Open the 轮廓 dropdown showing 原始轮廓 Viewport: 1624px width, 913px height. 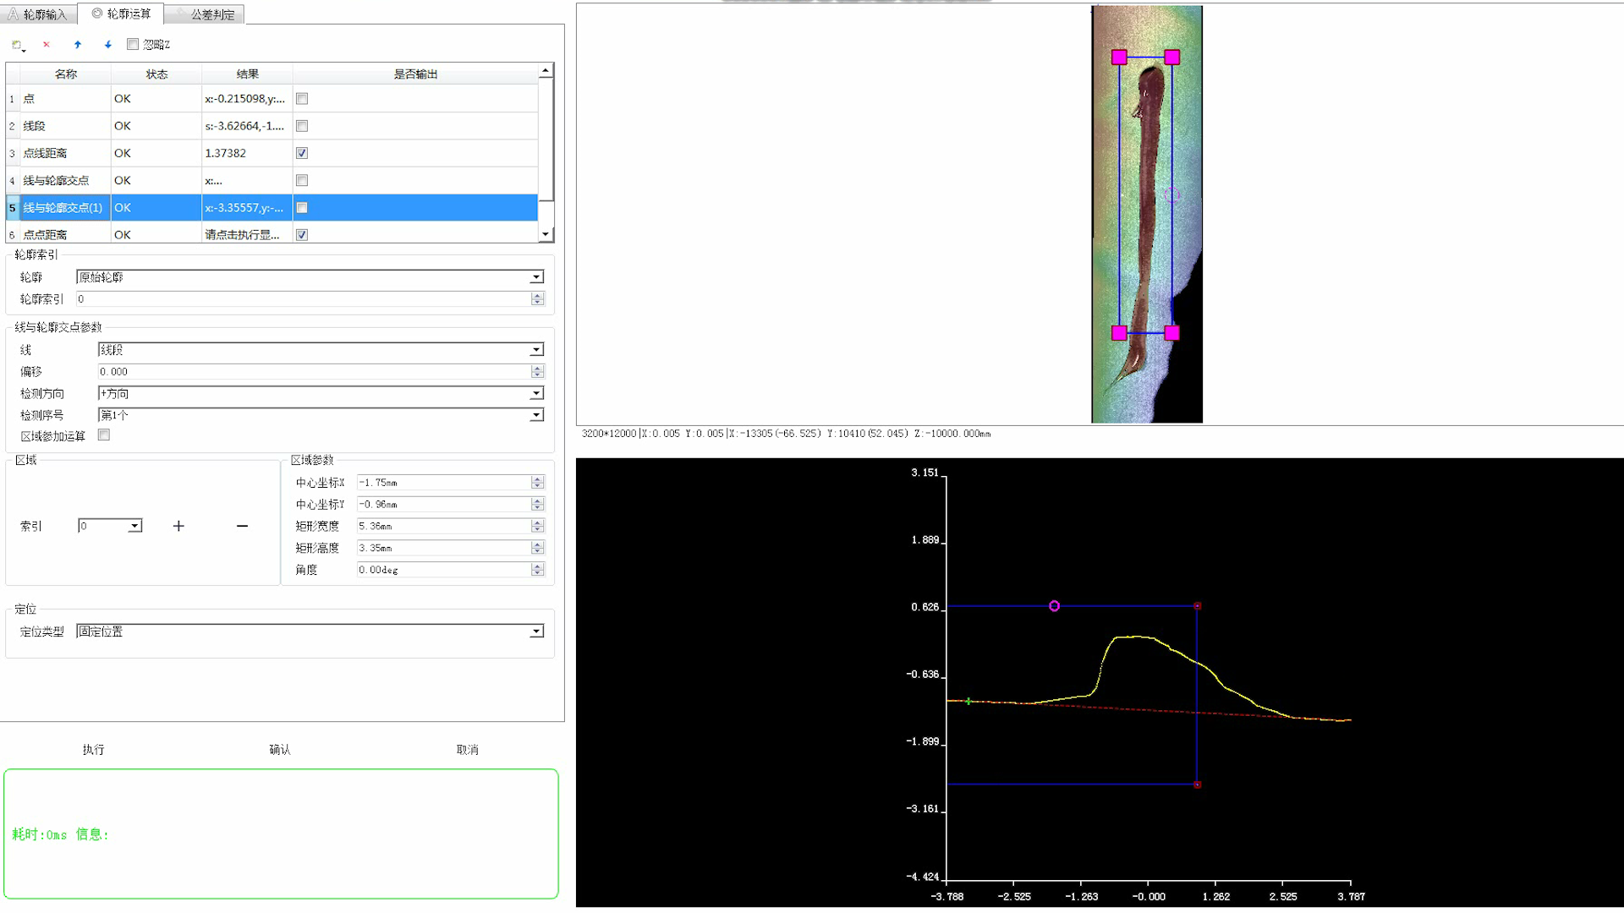(x=536, y=277)
